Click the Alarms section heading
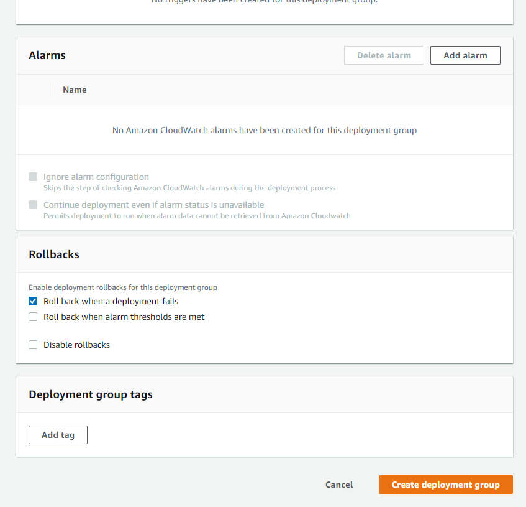526x507 pixels. point(47,55)
